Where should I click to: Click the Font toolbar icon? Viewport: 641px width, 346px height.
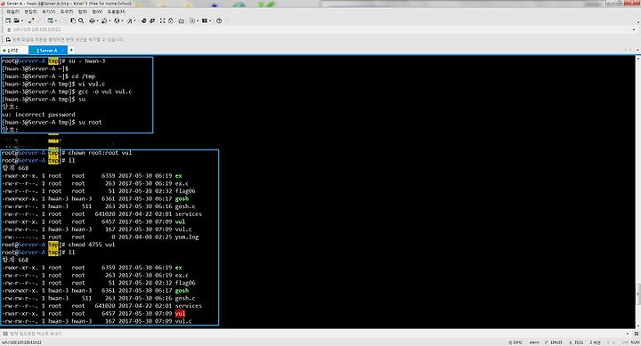point(129,20)
